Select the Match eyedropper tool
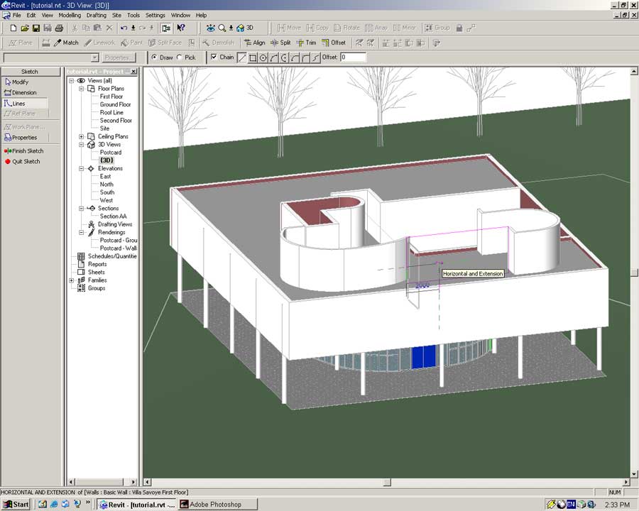 (66, 43)
